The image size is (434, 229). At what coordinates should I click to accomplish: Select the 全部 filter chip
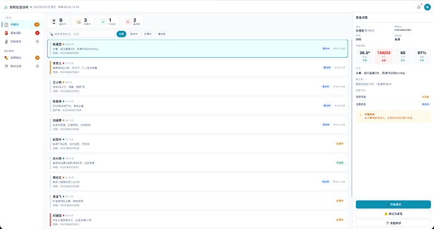[x=121, y=34]
